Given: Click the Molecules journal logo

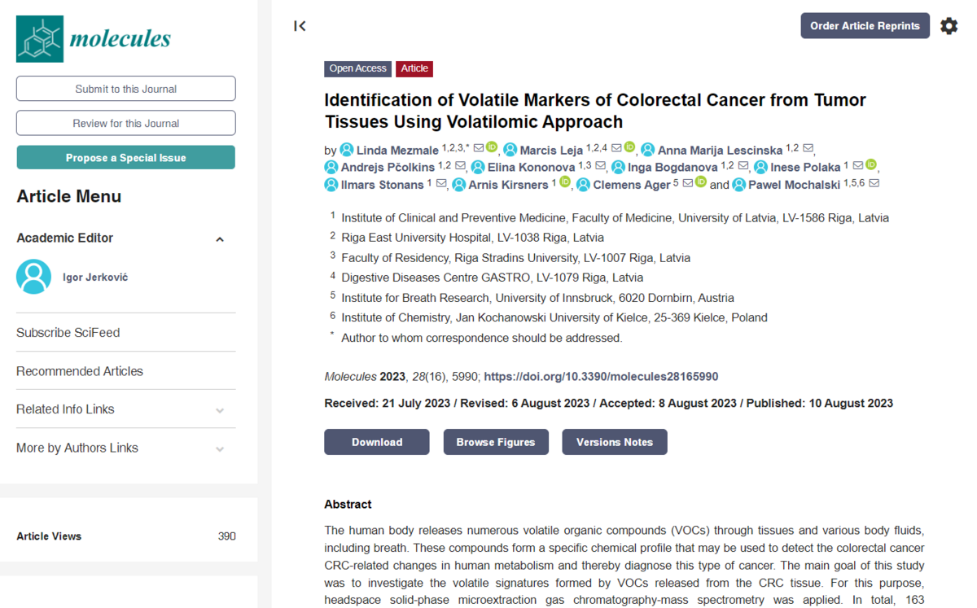Looking at the screenshot, I should point(94,38).
